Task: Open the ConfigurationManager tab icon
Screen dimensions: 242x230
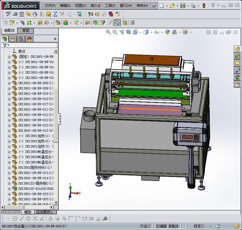Action: click(x=21, y=39)
